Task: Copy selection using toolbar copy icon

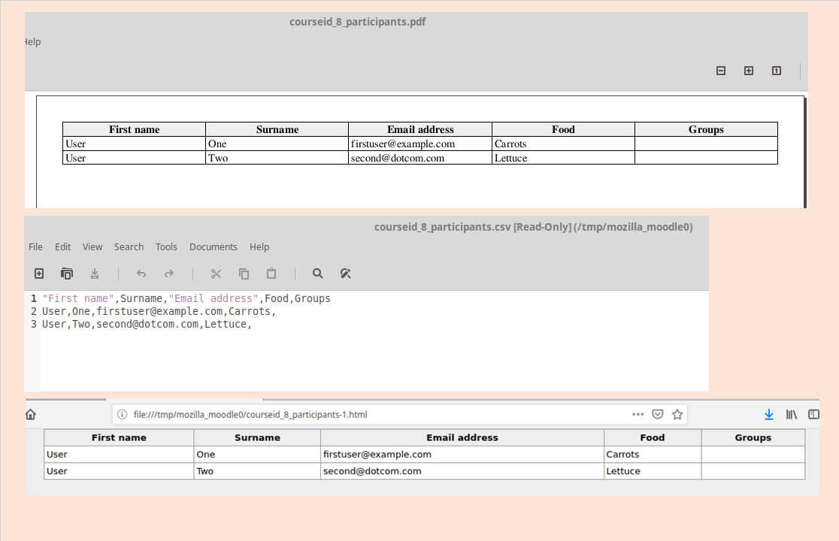Action: 244,274
